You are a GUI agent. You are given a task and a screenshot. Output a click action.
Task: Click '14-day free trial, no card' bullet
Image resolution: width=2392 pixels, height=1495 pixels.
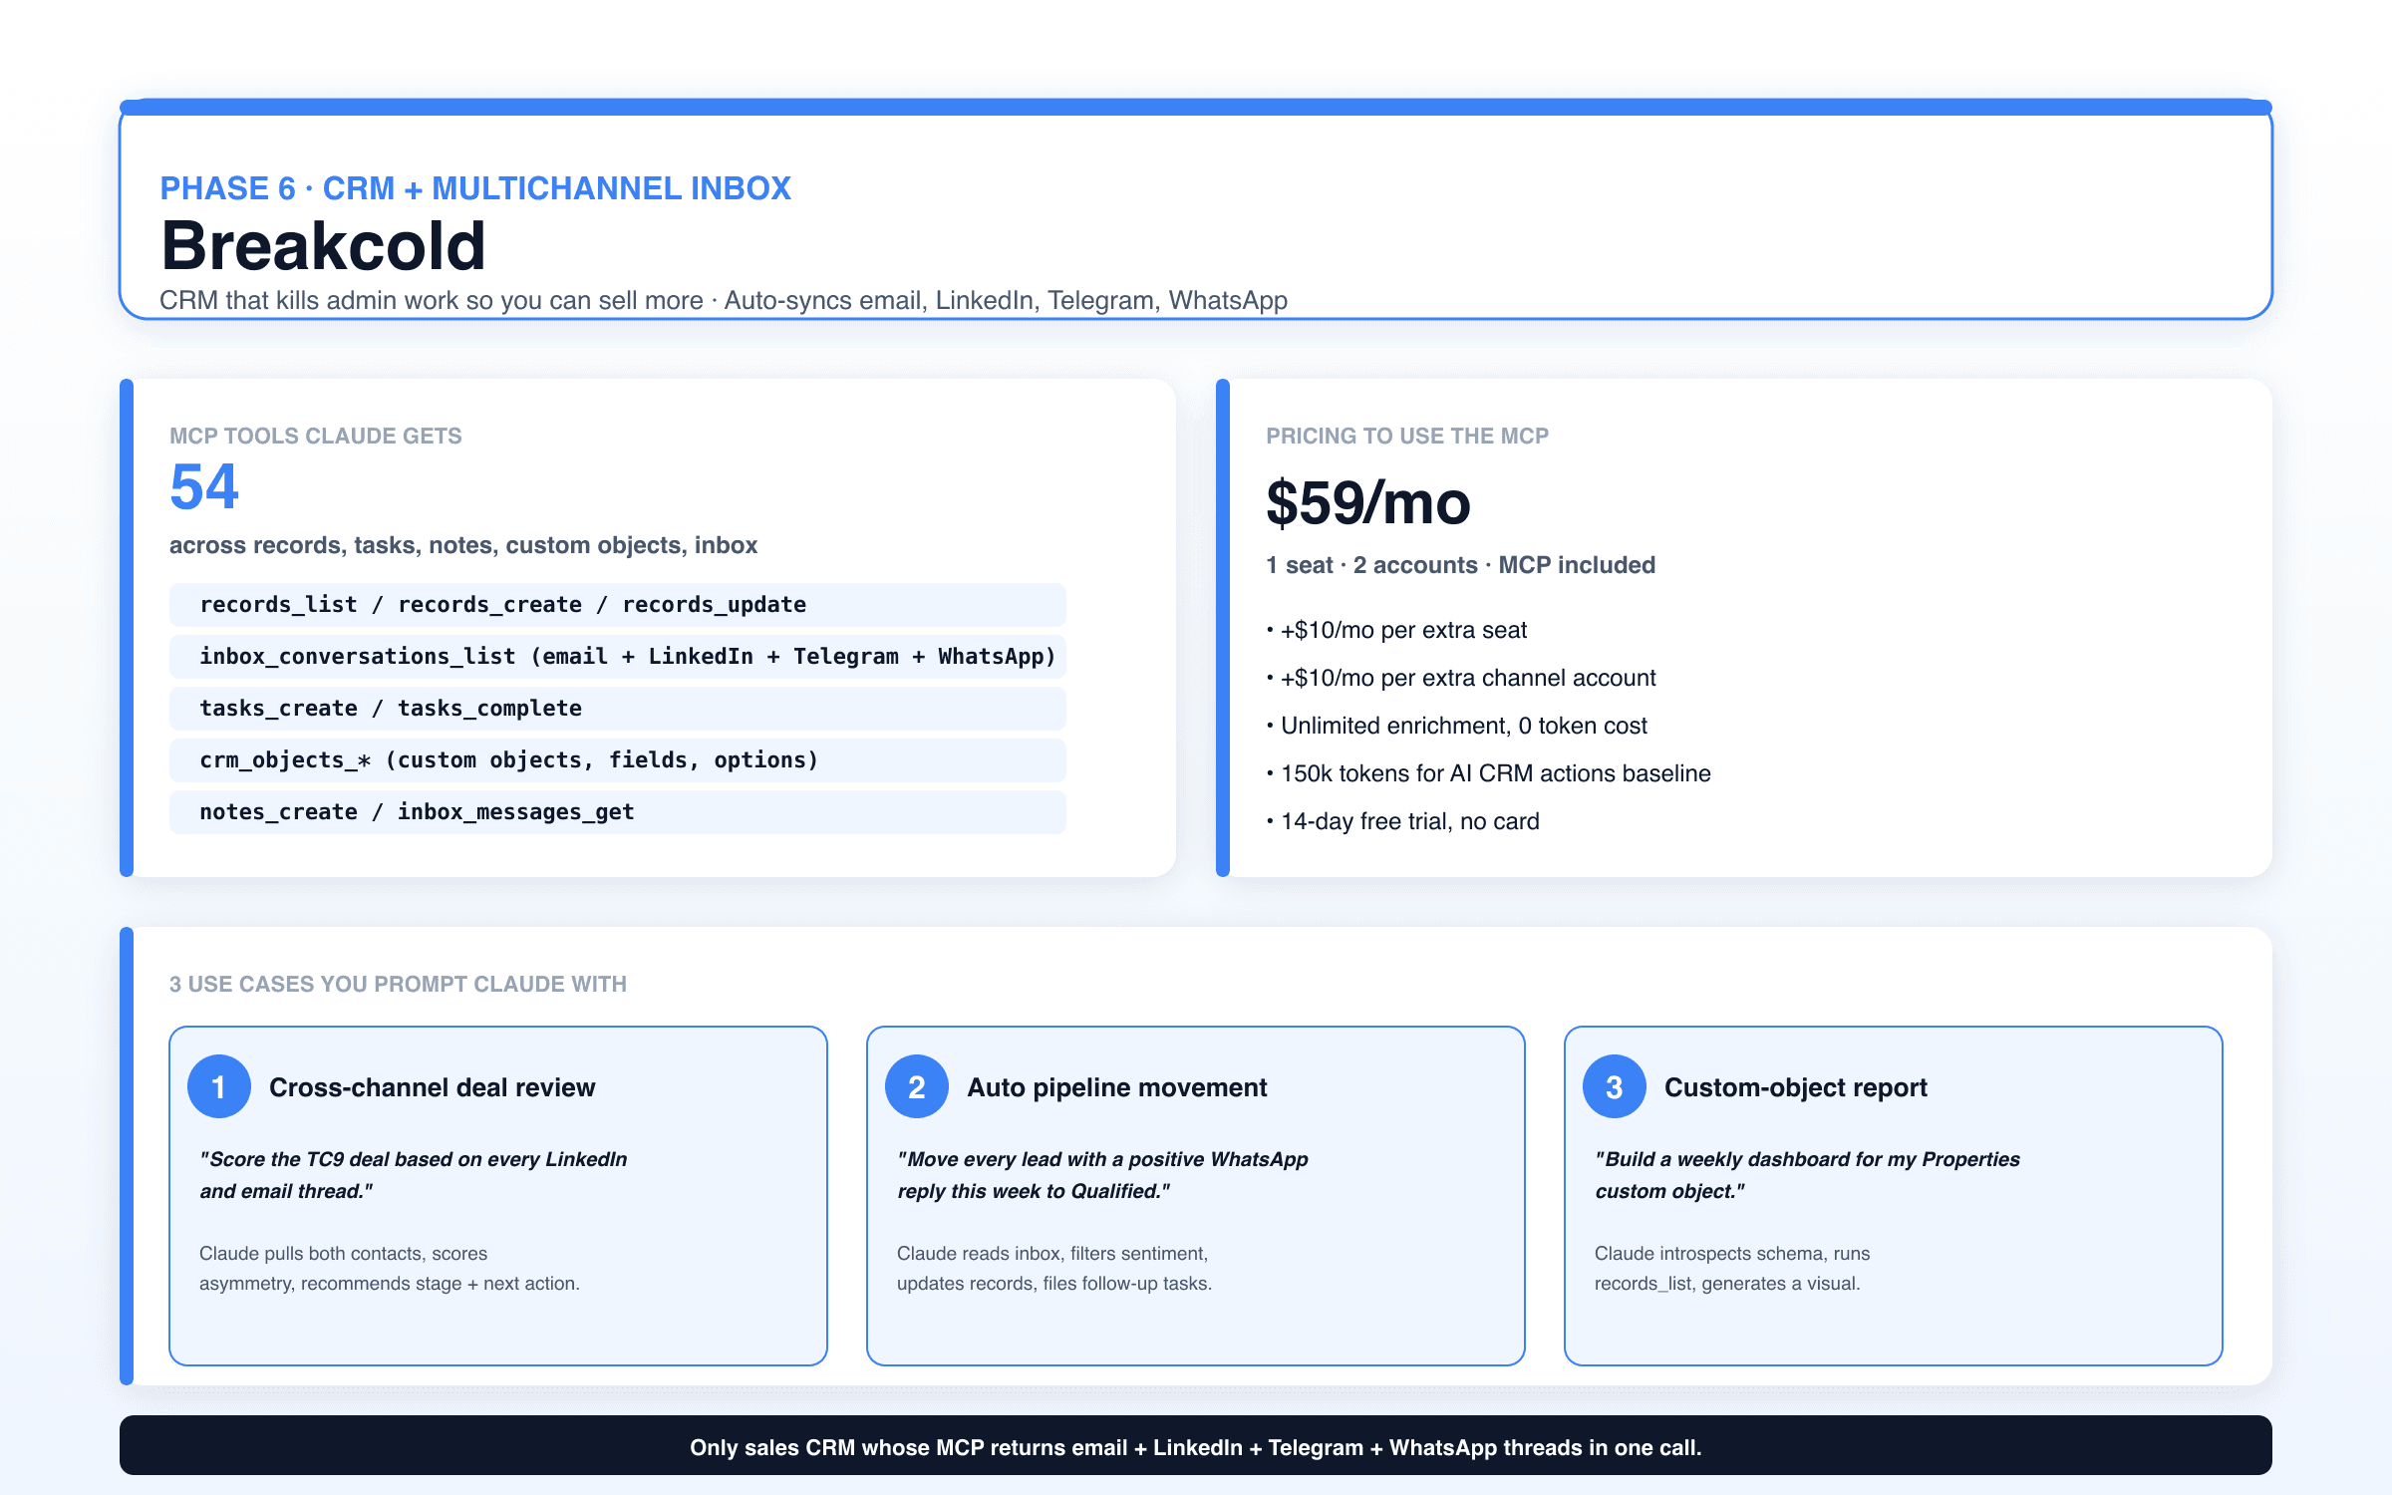point(1403,821)
